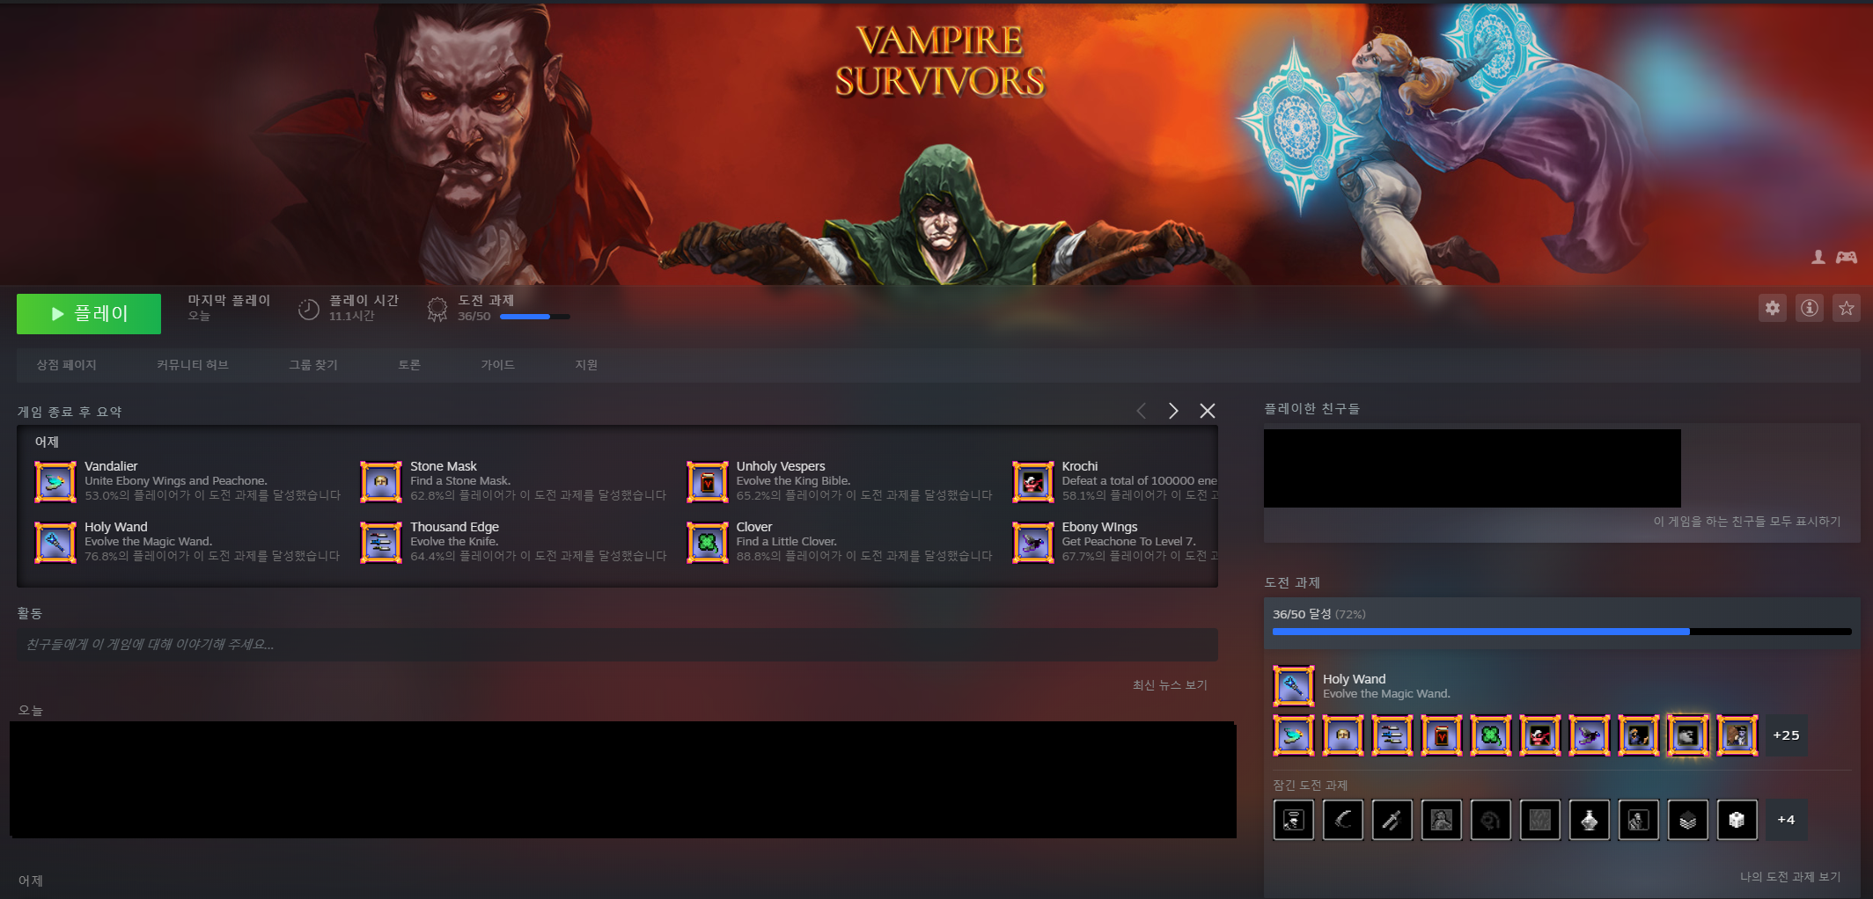Open the 토론 tab
The height and width of the screenshot is (899, 1873).
tap(409, 365)
